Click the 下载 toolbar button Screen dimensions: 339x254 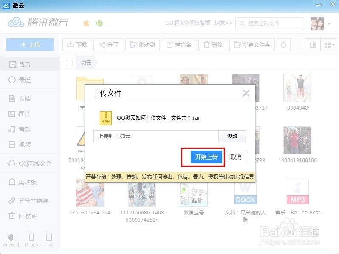(77, 45)
